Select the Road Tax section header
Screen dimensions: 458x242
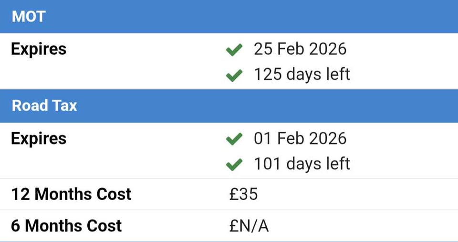(44, 106)
